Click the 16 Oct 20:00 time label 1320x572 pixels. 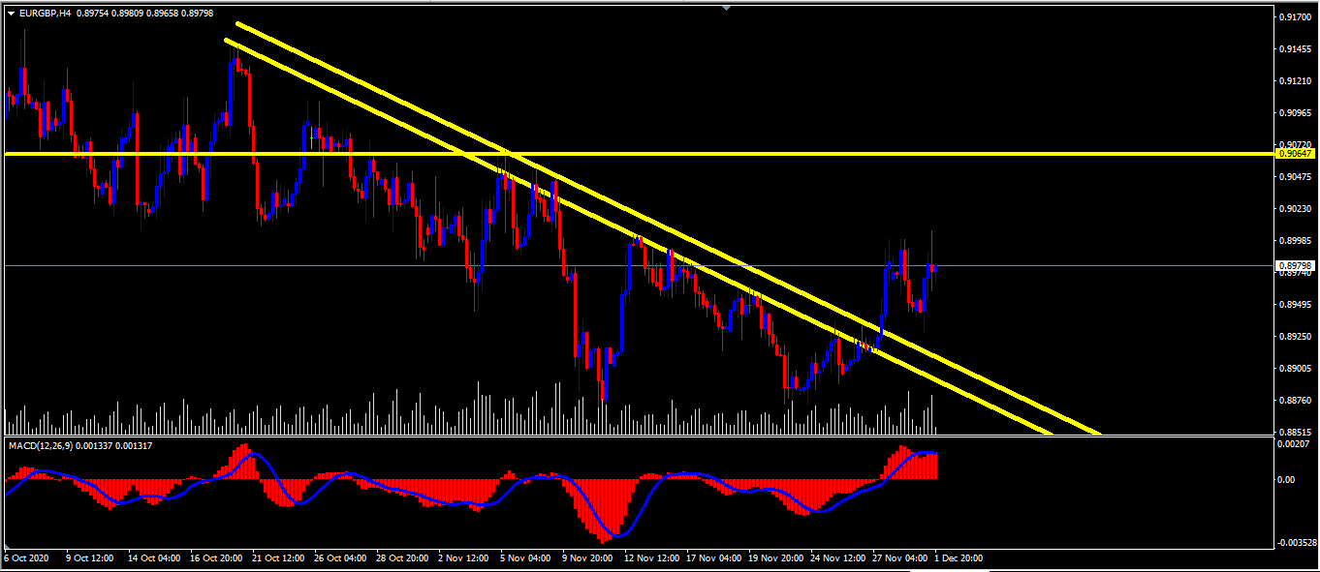pos(216,558)
